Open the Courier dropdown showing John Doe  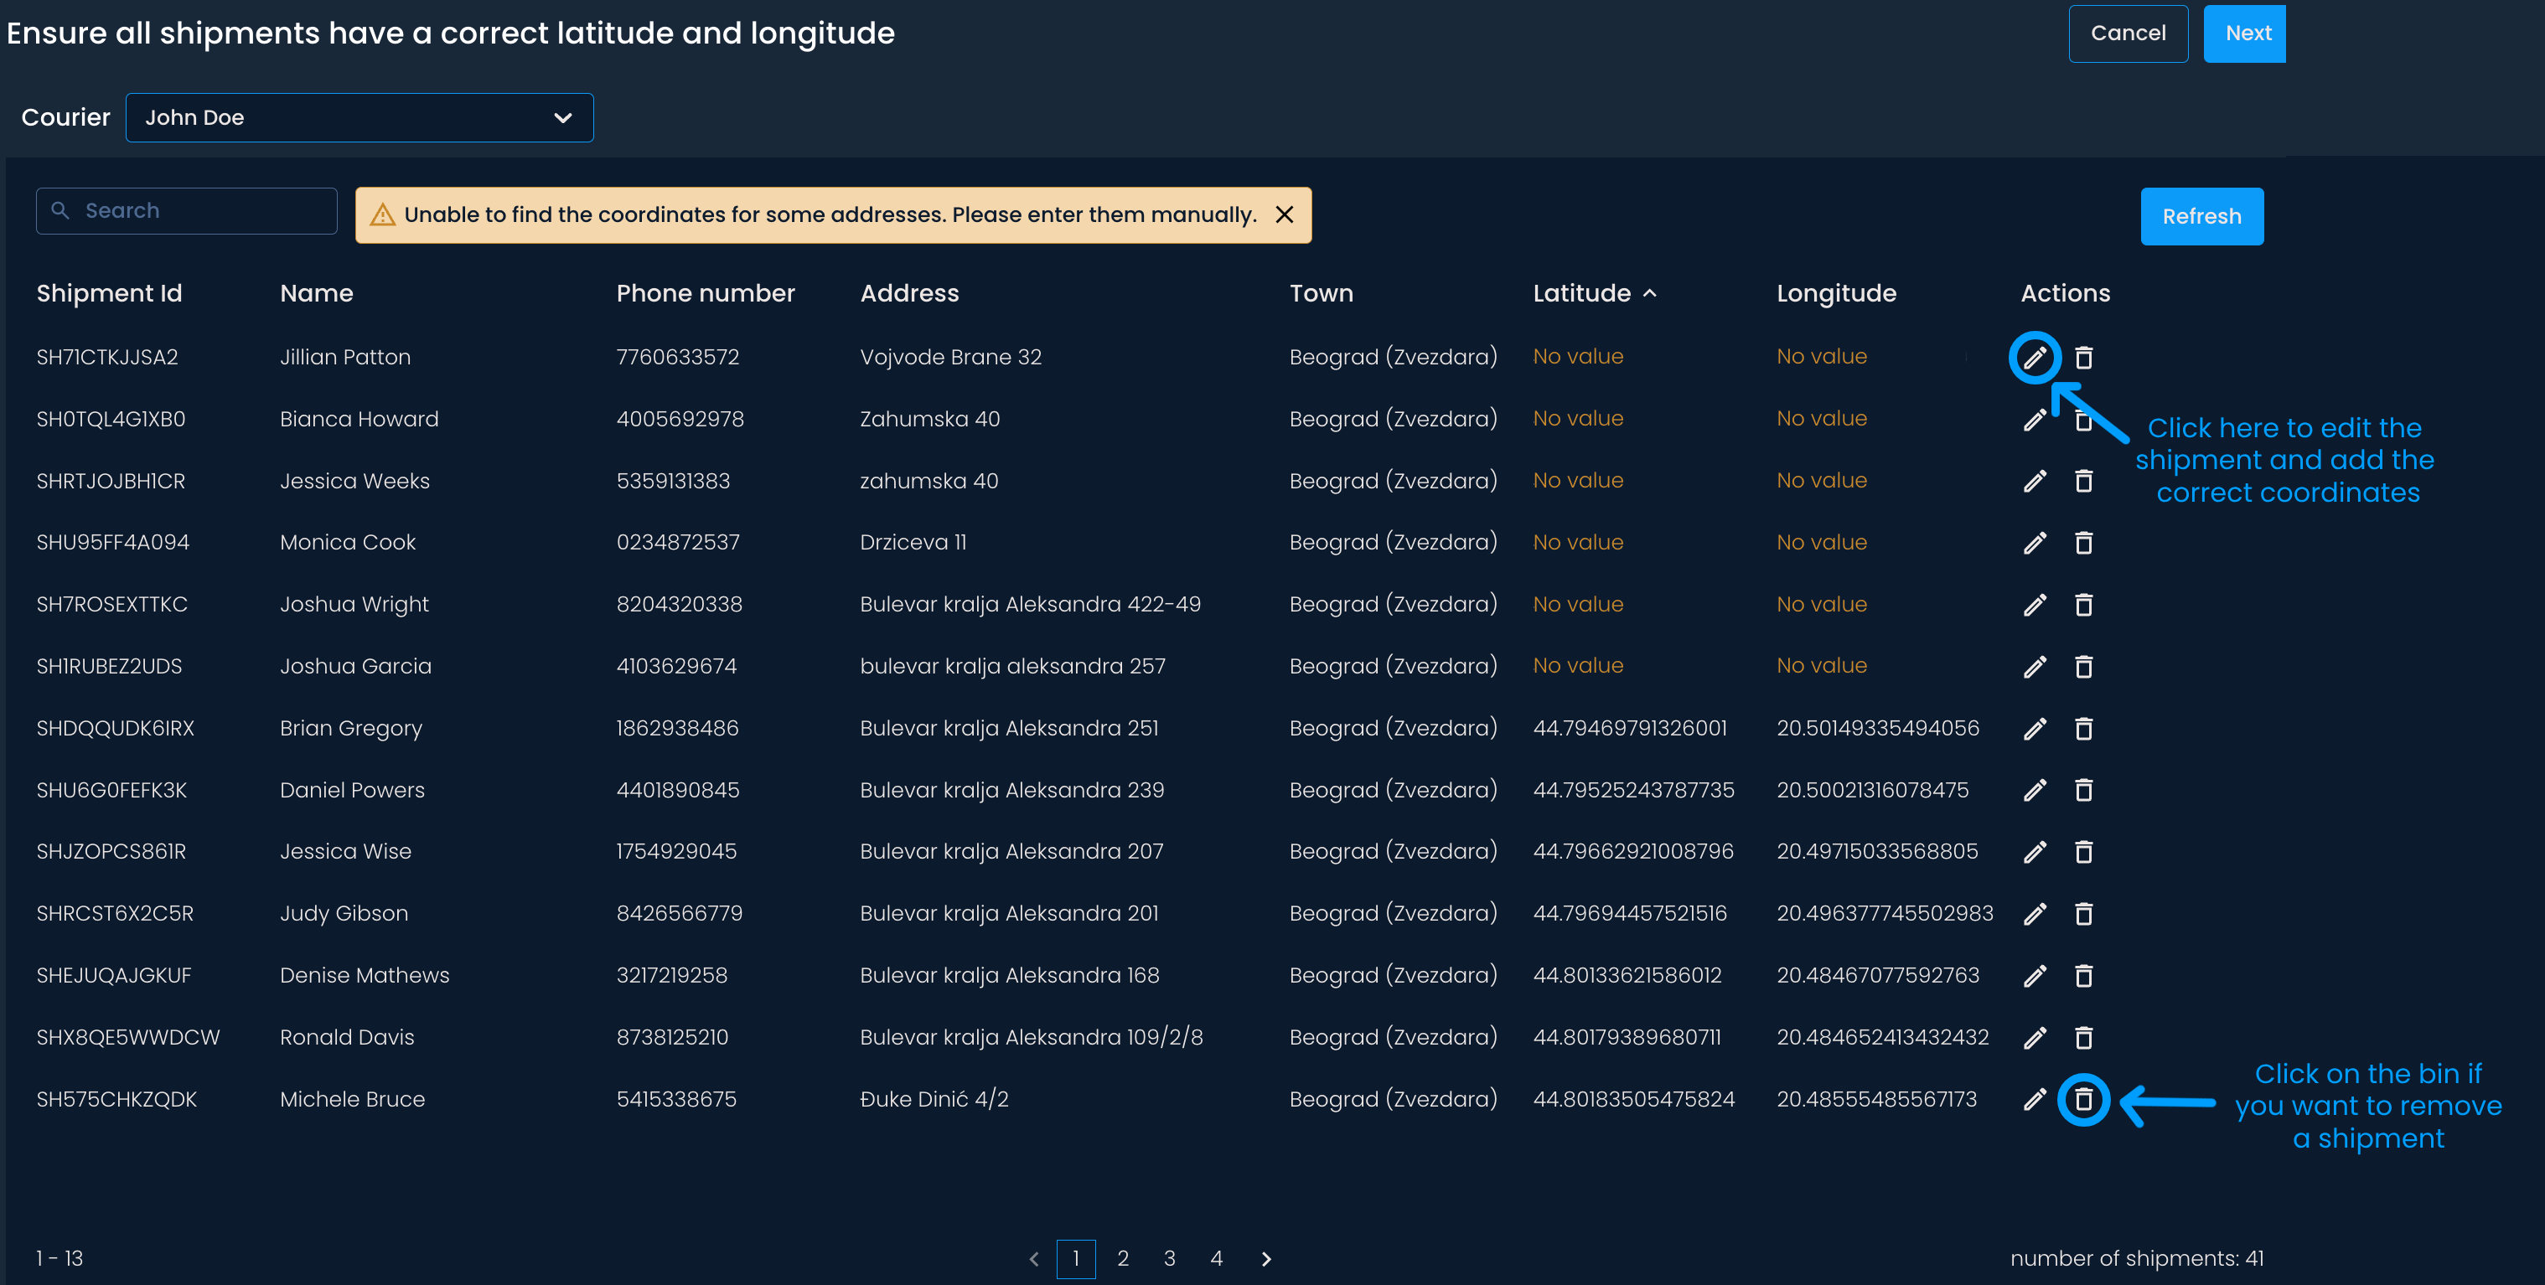[x=359, y=117]
